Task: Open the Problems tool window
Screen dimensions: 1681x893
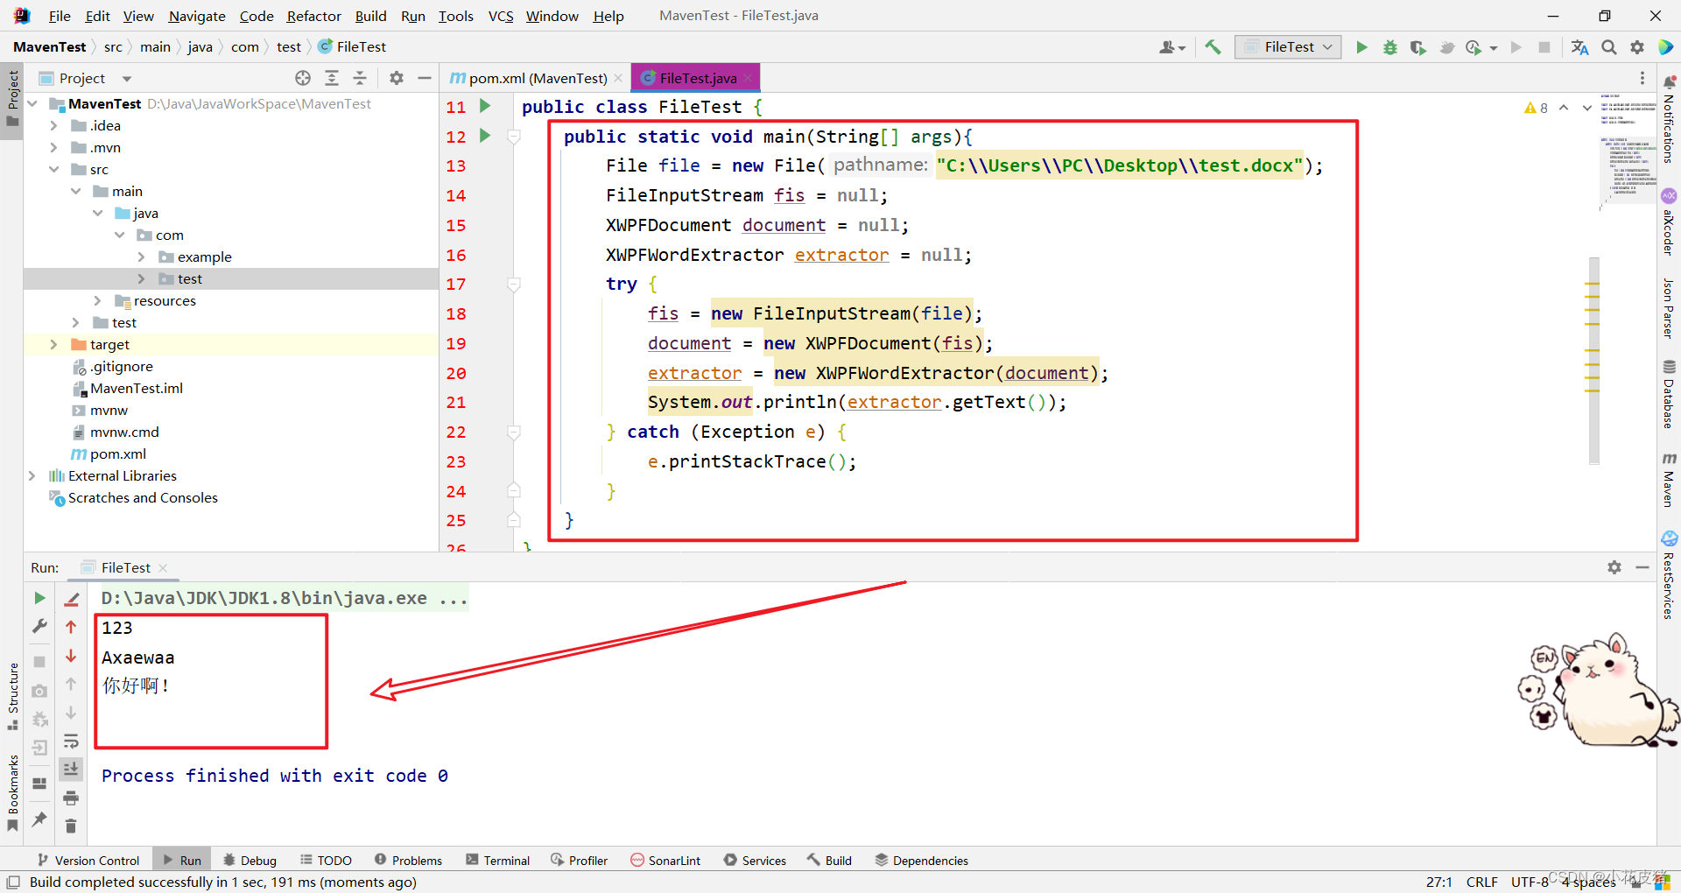Action: [408, 860]
